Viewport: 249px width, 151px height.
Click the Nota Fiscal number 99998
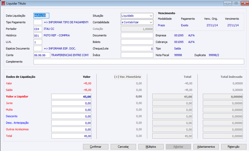[178, 55]
